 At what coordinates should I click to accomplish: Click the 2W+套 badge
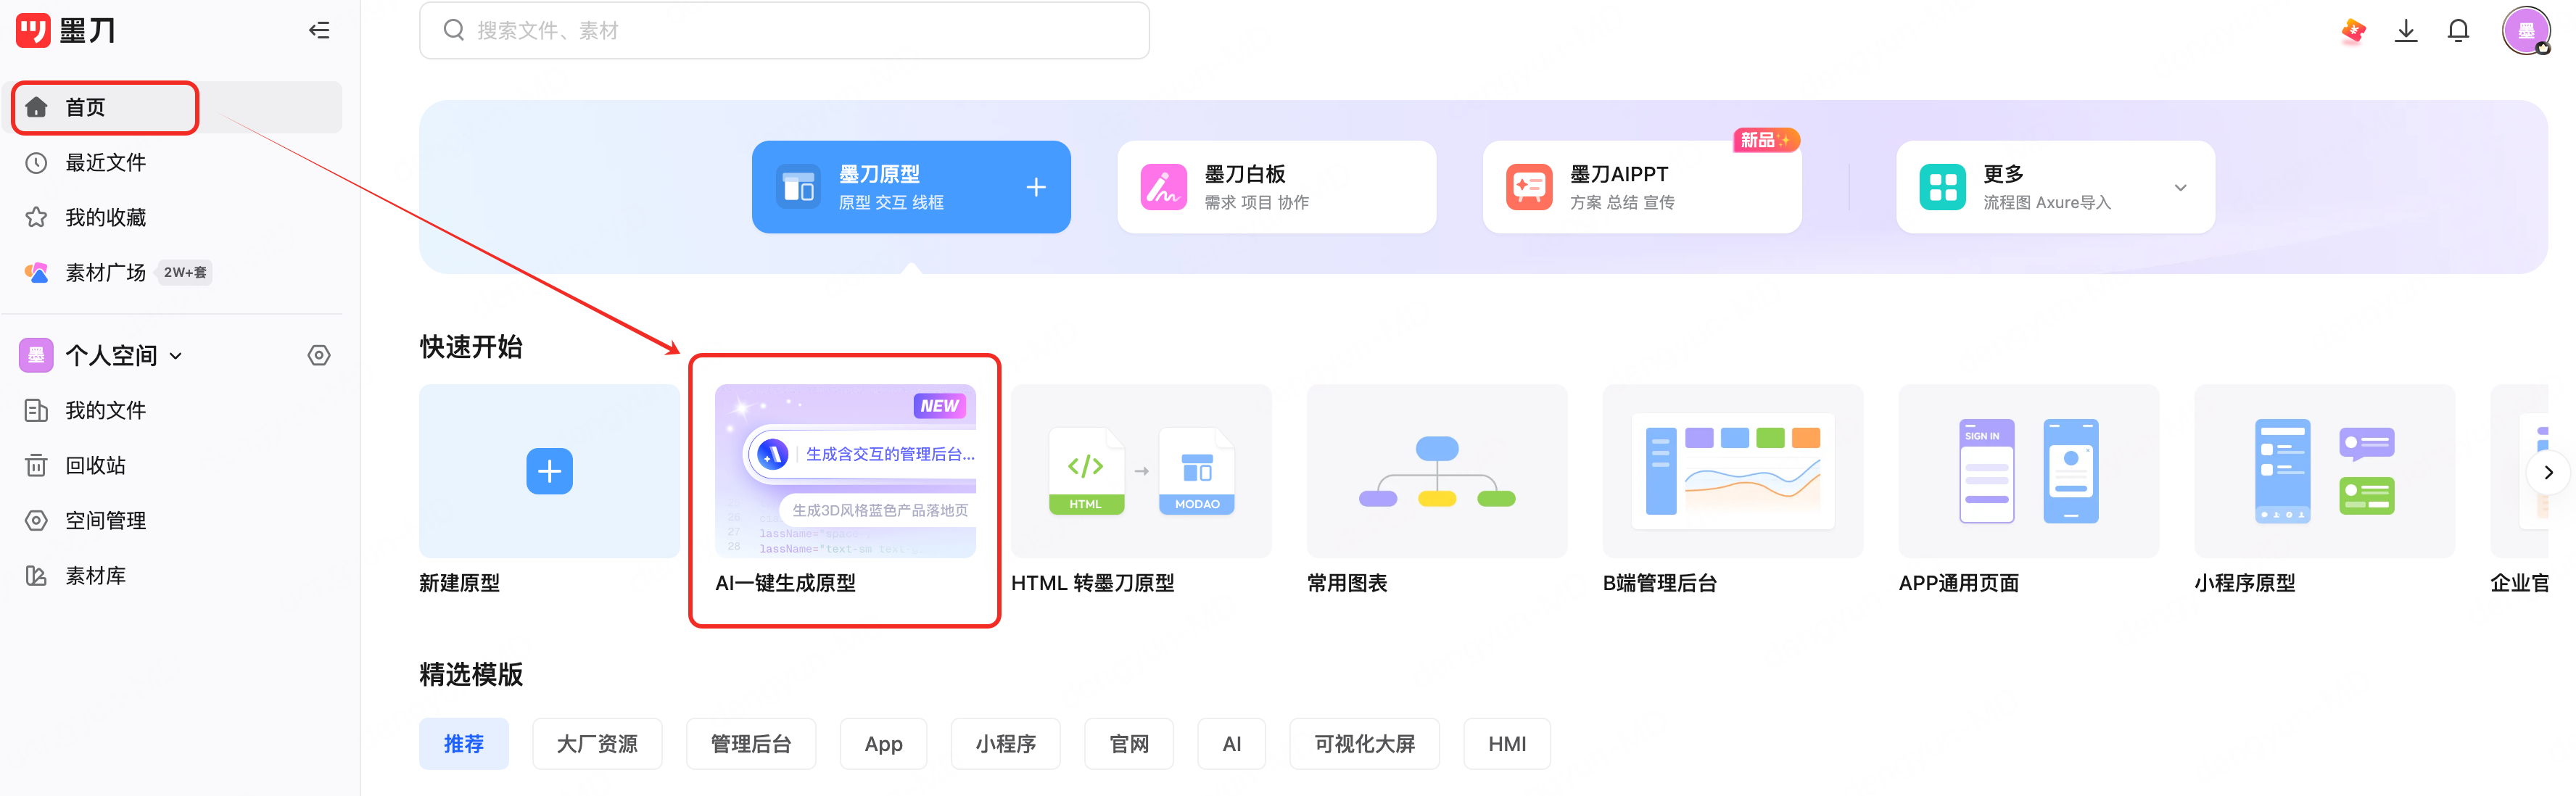coord(185,272)
